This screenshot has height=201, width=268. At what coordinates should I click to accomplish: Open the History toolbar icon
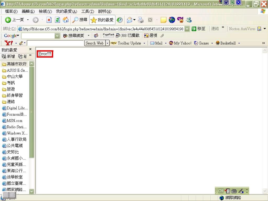pyautogui.click(x=120, y=20)
